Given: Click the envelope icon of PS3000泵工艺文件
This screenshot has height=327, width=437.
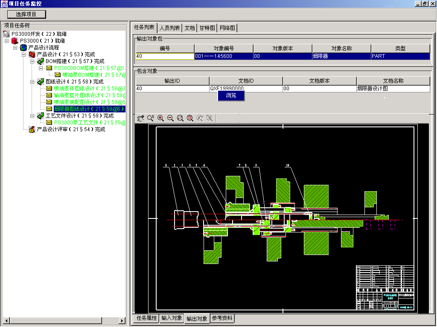Looking at the screenshot, I should click(49, 123).
